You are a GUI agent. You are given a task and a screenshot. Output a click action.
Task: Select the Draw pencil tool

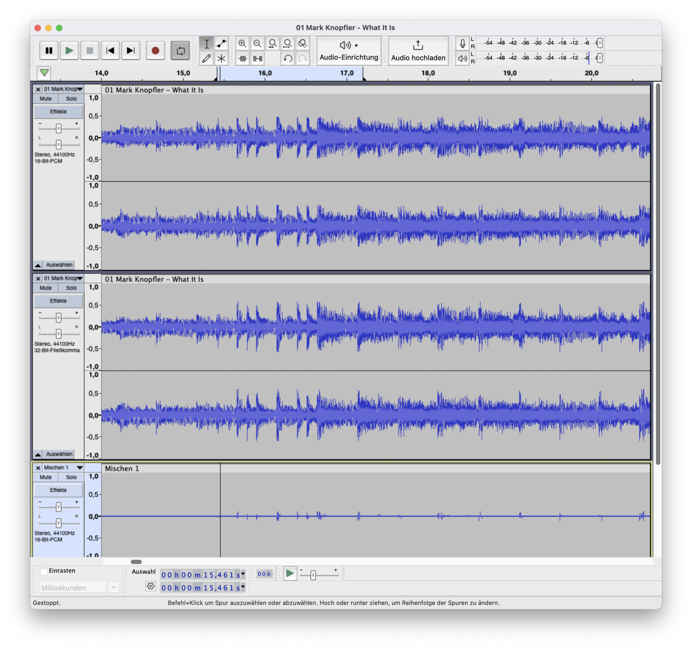coord(206,58)
